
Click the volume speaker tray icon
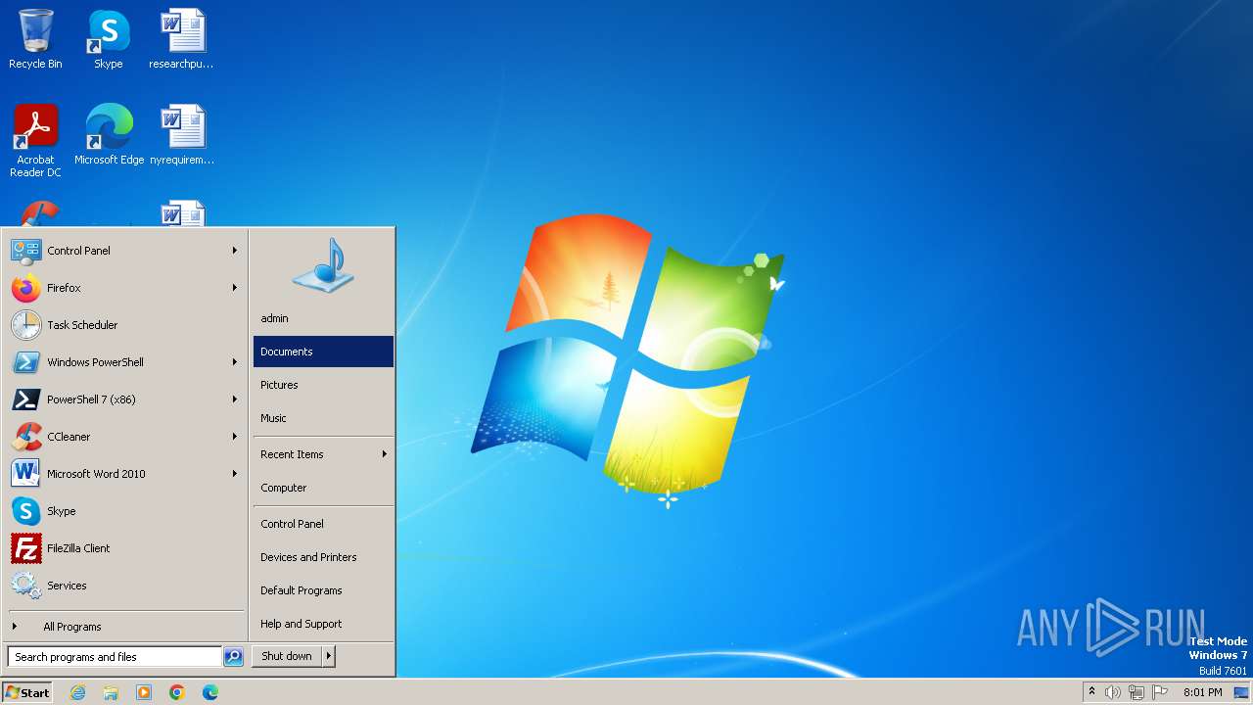tap(1113, 692)
